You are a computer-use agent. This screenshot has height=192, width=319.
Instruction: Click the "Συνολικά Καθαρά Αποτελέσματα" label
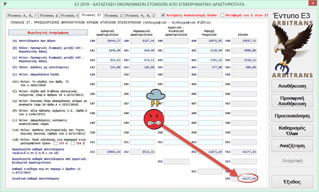click(x=36, y=179)
